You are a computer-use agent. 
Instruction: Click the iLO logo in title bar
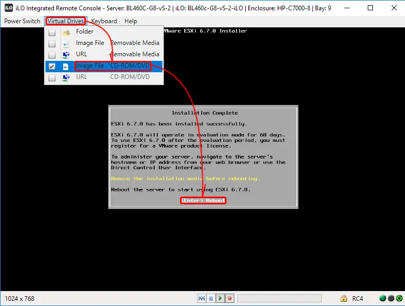click(8, 8)
